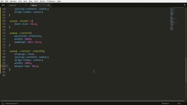Open the Find menu
Screen dimensions: 187x105
[x=20, y=1]
